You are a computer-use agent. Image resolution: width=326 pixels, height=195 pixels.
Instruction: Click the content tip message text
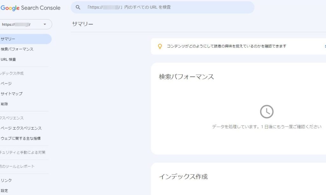pos(226,46)
